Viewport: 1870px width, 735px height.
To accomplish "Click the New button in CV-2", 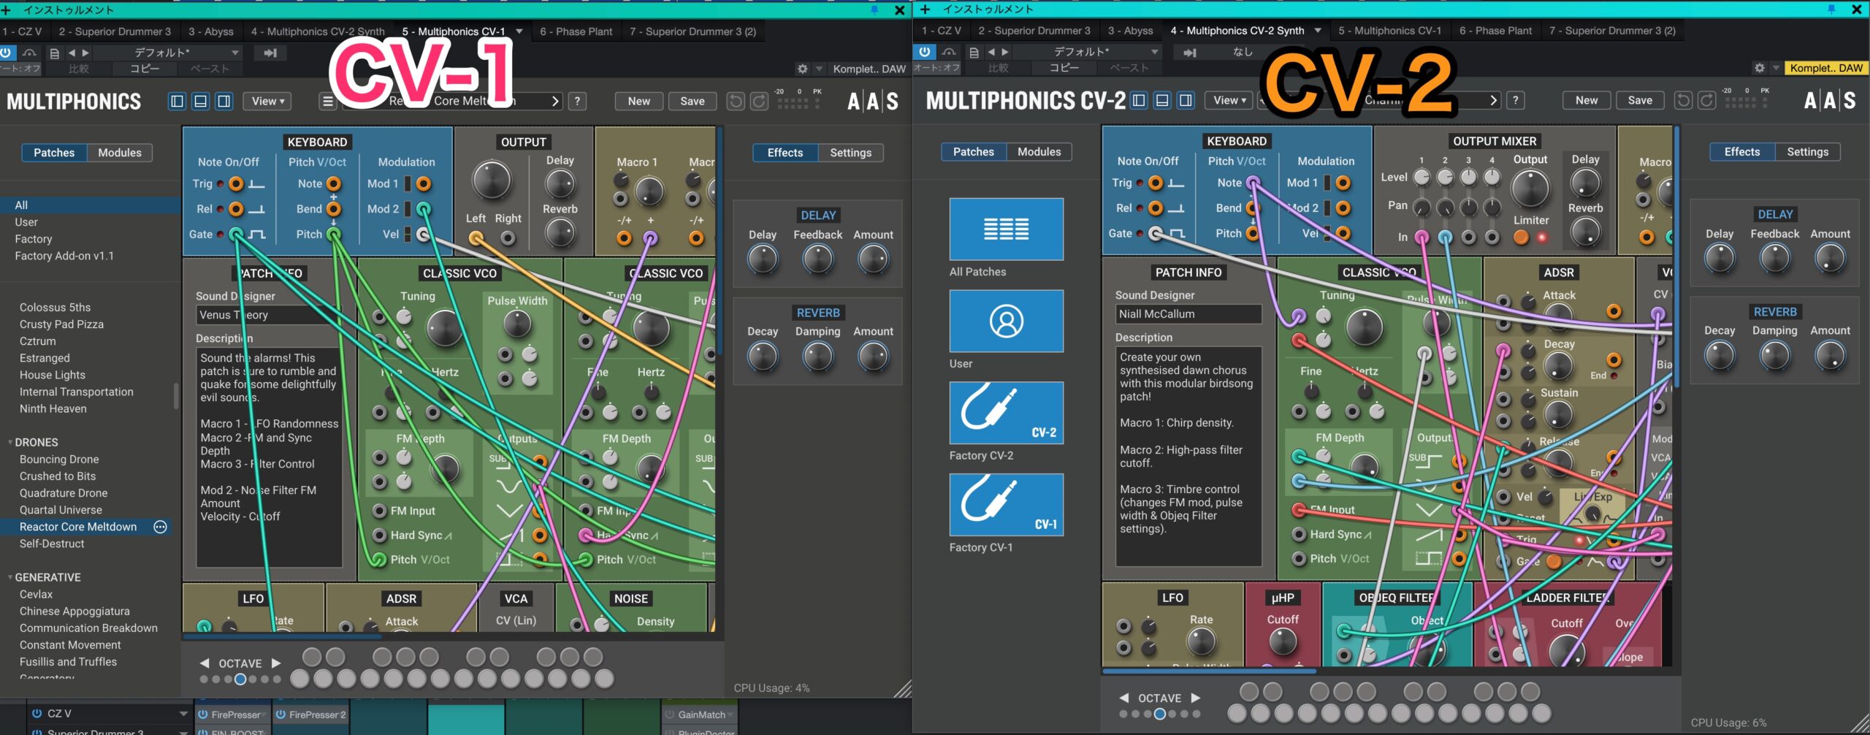I will click(x=1586, y=101).
